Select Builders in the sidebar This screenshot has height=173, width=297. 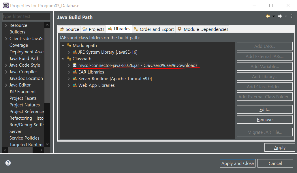(17, 32)
